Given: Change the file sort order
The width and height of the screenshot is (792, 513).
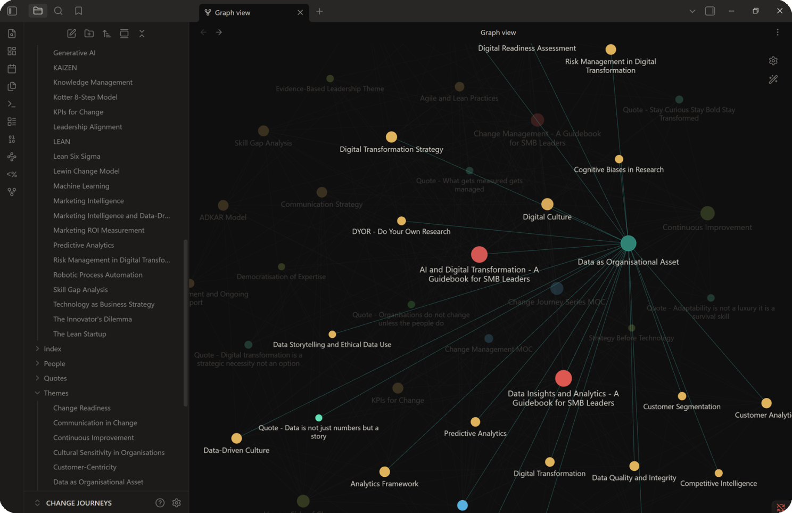Looking at the screenshot, I should (106, 34).
